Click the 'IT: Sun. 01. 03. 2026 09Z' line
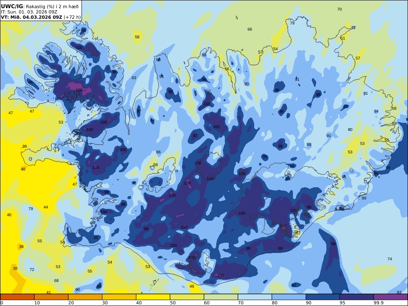Viewport: 408px width, 306px height. [29, 12]
